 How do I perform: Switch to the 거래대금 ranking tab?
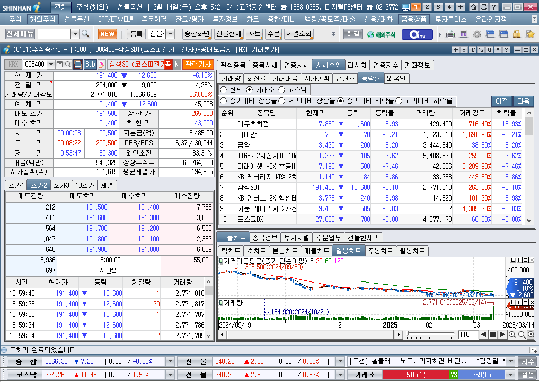click(x=285, y=78)
